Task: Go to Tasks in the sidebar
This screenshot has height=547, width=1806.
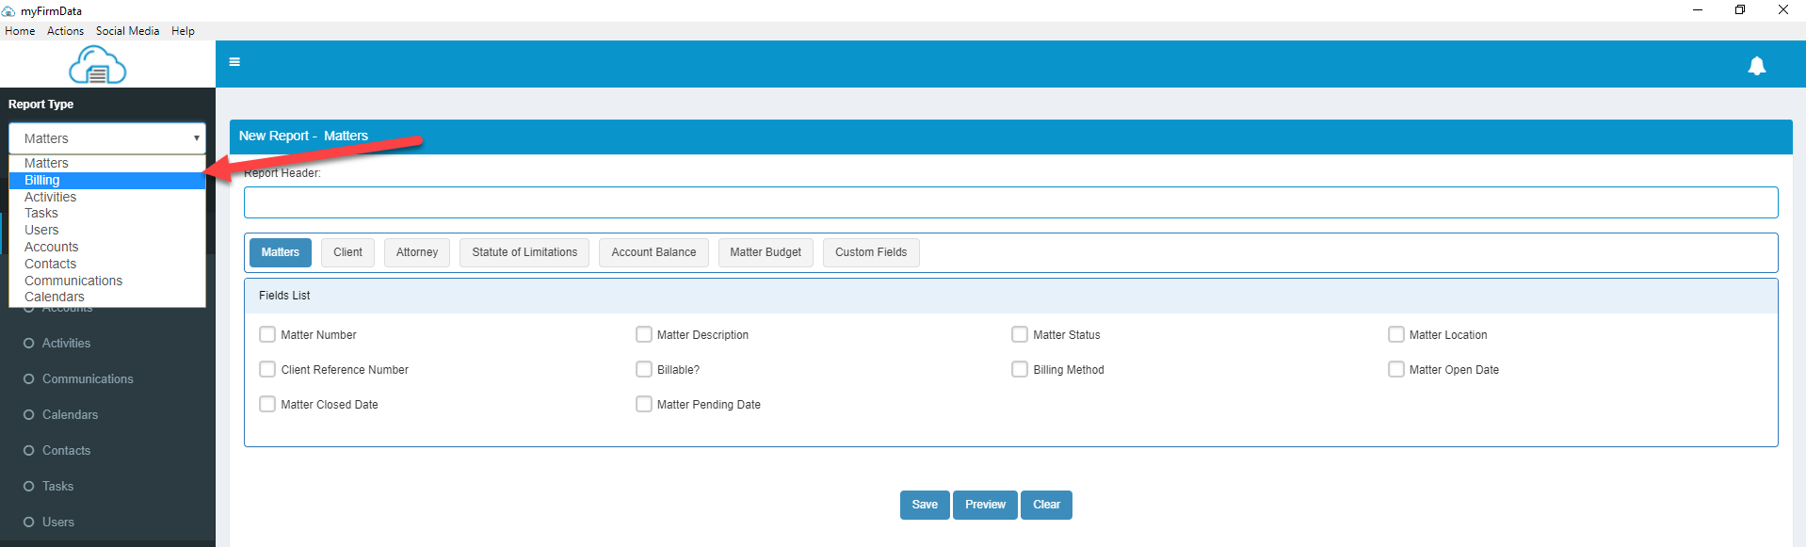Action: pyautogui.click(x=57, y=487)
